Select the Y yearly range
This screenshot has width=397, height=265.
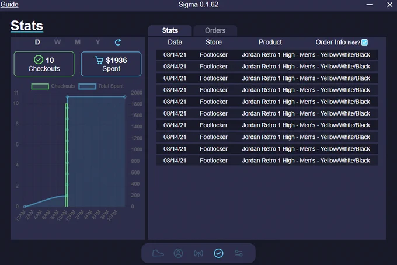[x=97, y=42]
